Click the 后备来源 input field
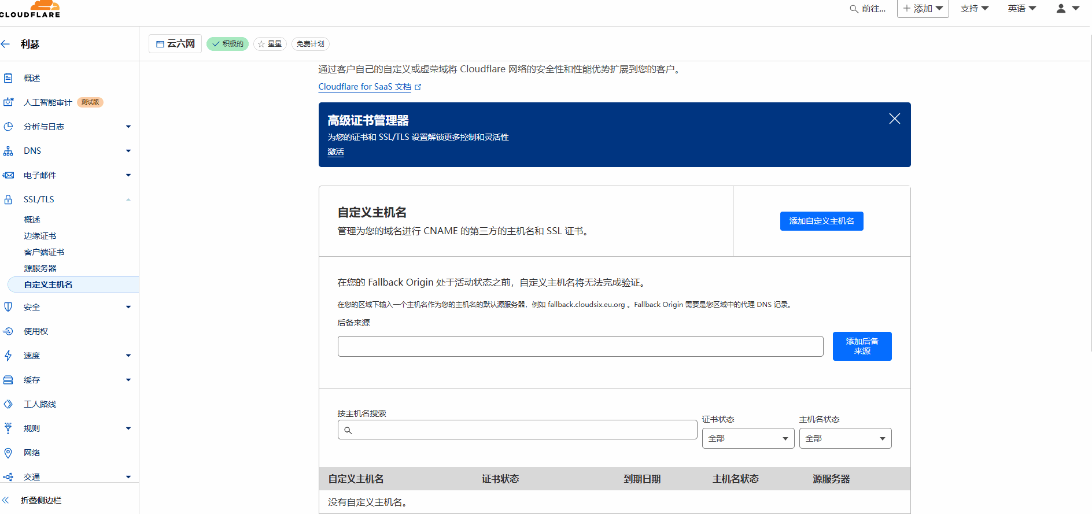This screenshot has width=1092, height=514. (580, 346)
